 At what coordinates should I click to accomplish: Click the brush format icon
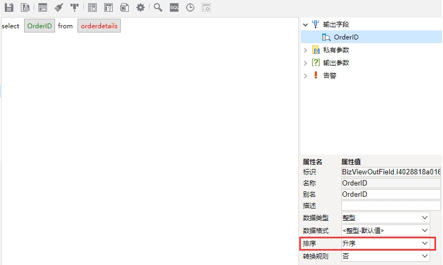(x=59, y=7)
